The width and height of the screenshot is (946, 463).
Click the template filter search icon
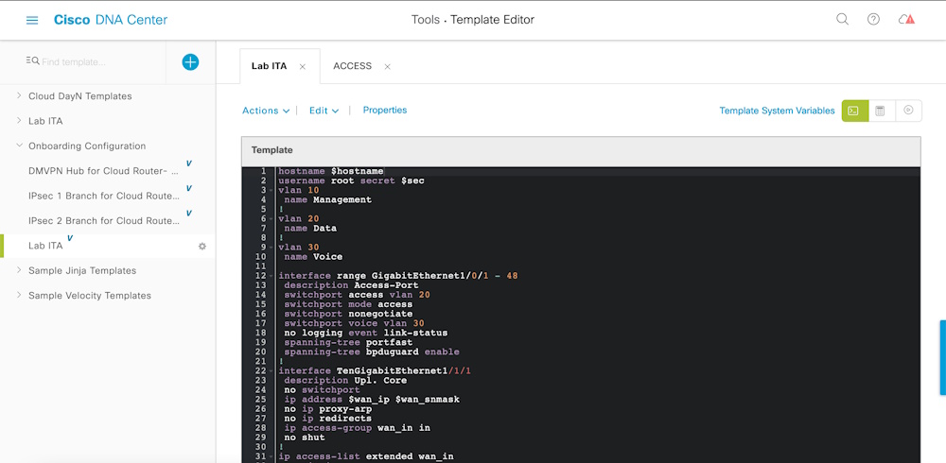(x=32, y=60)
